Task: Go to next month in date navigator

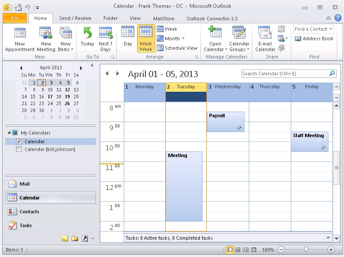Action: 81,68
